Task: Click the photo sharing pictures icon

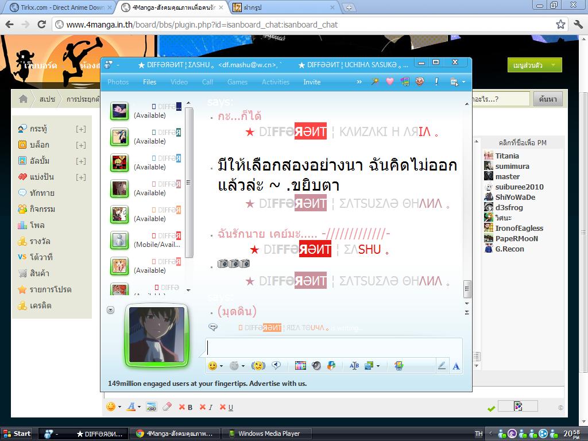Action: [369, 366]
